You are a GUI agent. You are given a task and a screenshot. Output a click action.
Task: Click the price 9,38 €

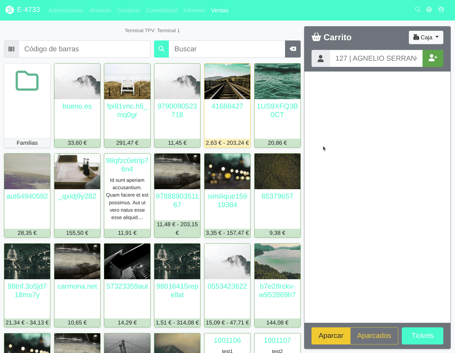(x=277, y=233)
